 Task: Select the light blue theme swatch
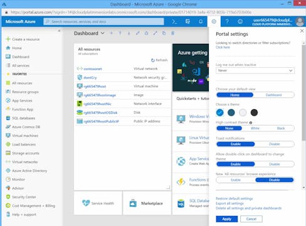219,112
